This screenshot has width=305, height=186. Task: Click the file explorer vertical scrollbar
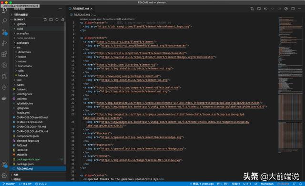[x=65, y=93]
